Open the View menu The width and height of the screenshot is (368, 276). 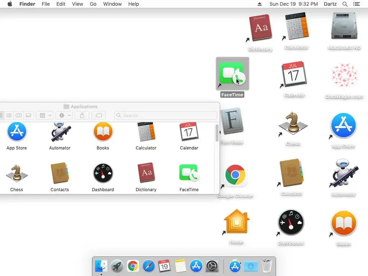[78, 4]
